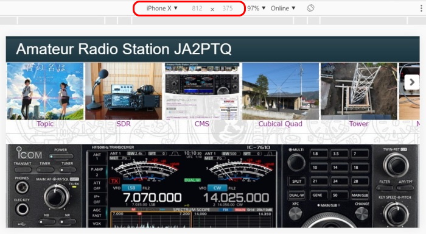Click the Amateur Radio Station JA2PTQ title

[x=124, y=49]
